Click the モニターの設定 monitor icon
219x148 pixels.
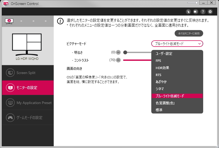pos(10,87)
